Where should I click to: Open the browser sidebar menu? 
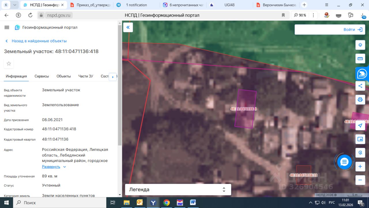[x=326, y=5]
